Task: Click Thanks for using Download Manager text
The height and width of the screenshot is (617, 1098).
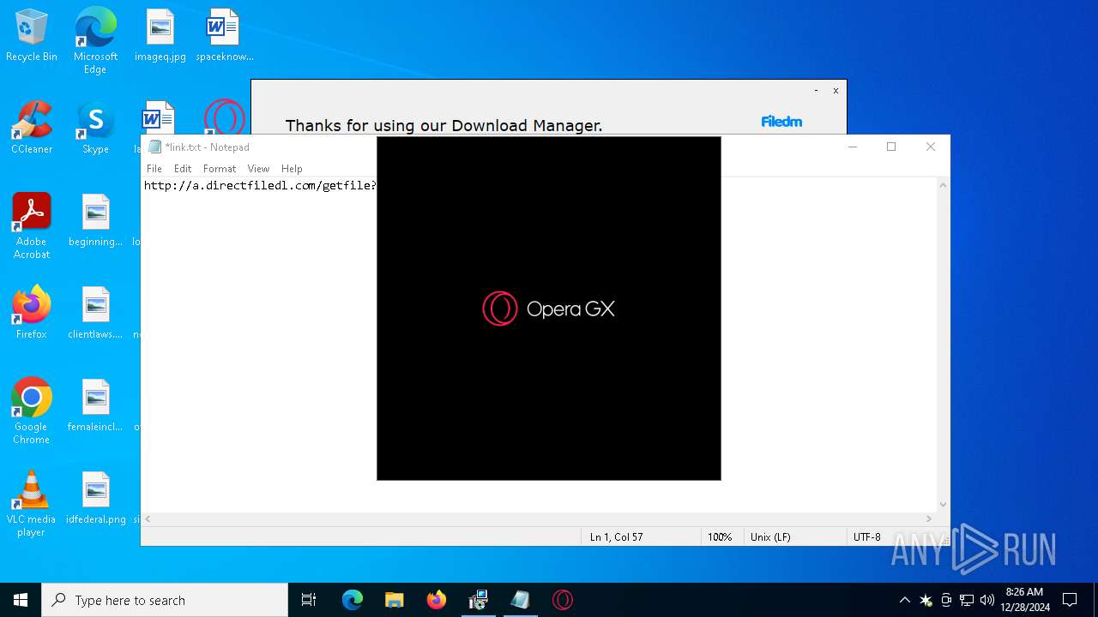Action: click(443, 125)
